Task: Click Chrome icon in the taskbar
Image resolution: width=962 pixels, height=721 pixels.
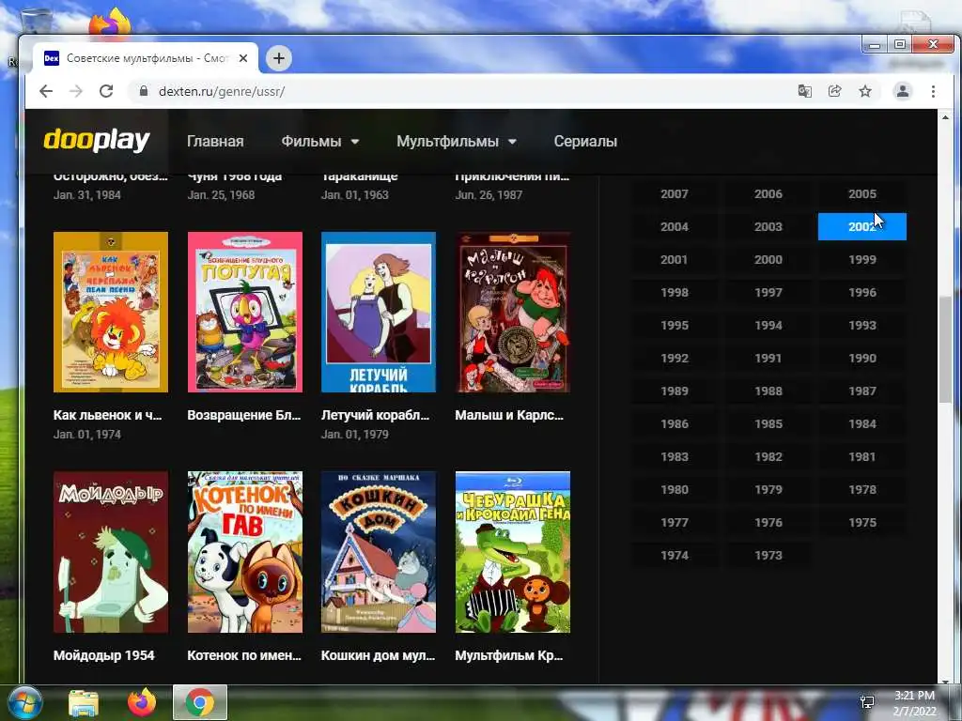Action: [200, 702]
